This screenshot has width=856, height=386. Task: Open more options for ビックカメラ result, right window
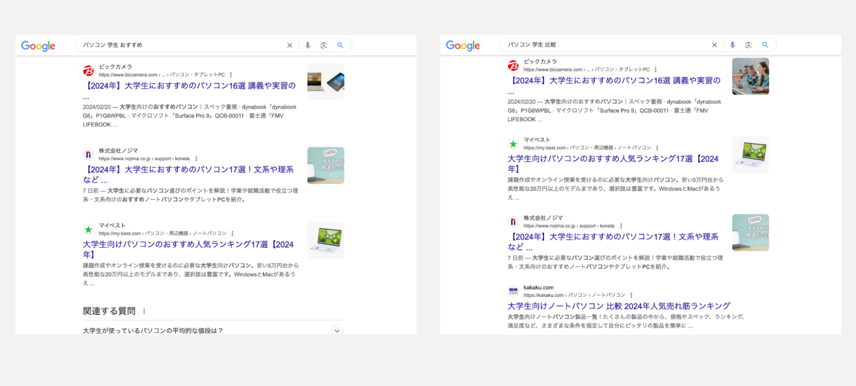click(x=656, y=70)
